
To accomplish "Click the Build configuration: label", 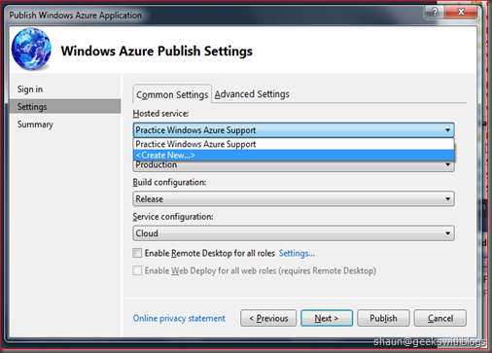I will 169,182.
